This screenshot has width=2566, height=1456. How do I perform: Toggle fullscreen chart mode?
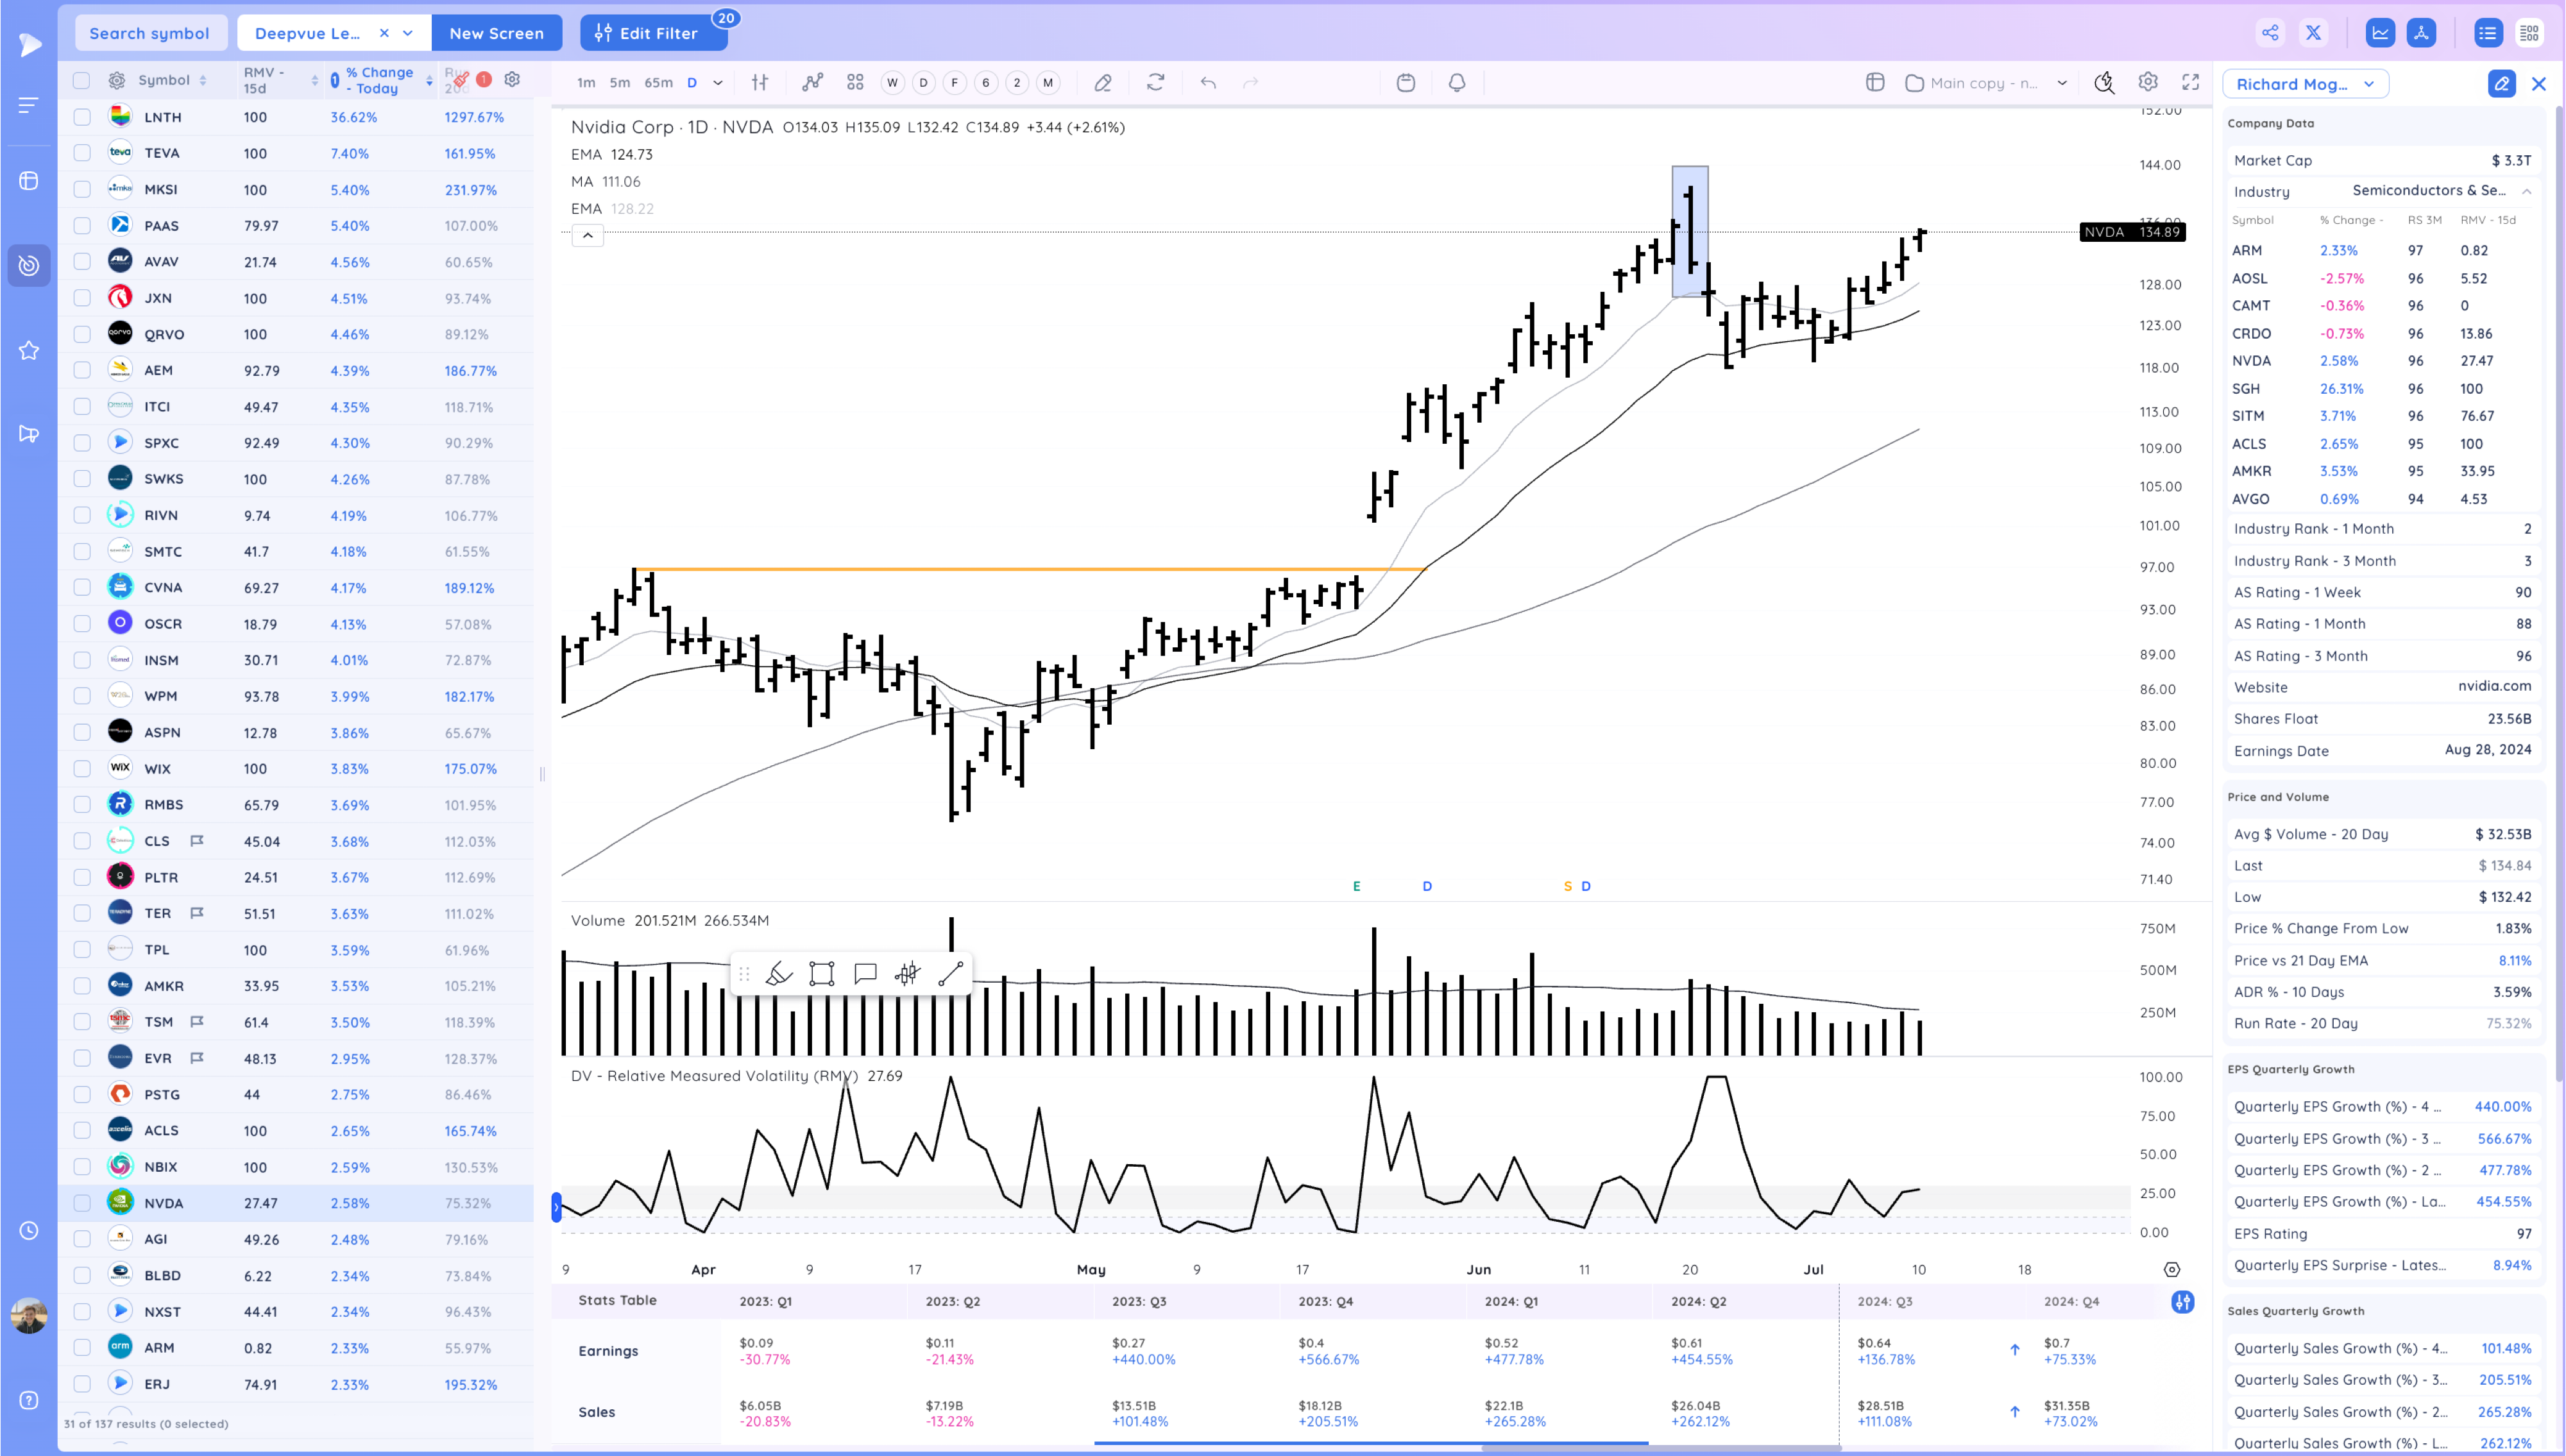tap(2191, 83)
